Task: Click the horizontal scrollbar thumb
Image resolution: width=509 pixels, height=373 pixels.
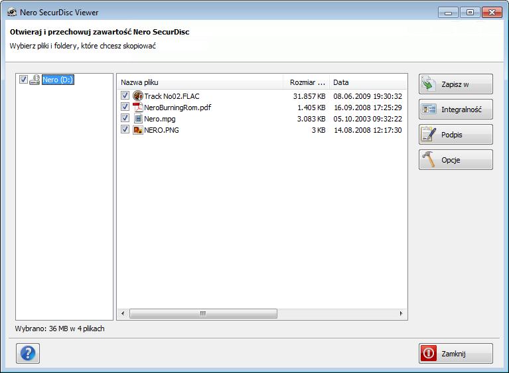Action: pyautogui.click(x=203, y=313)
